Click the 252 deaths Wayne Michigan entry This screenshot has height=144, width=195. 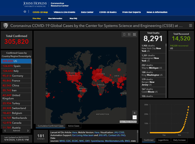[153, 66]
